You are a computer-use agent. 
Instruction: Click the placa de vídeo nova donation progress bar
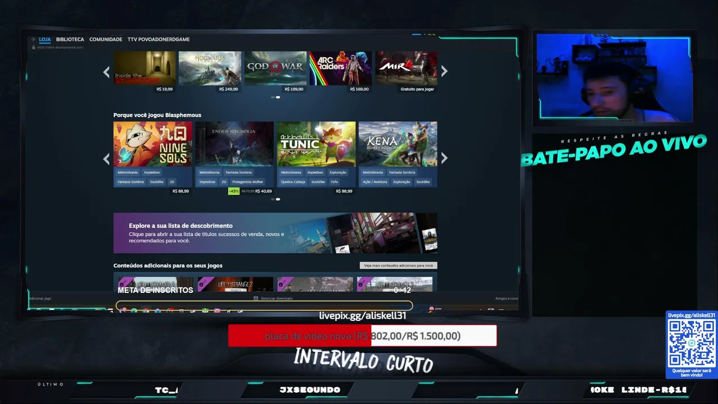click(362, 336)
